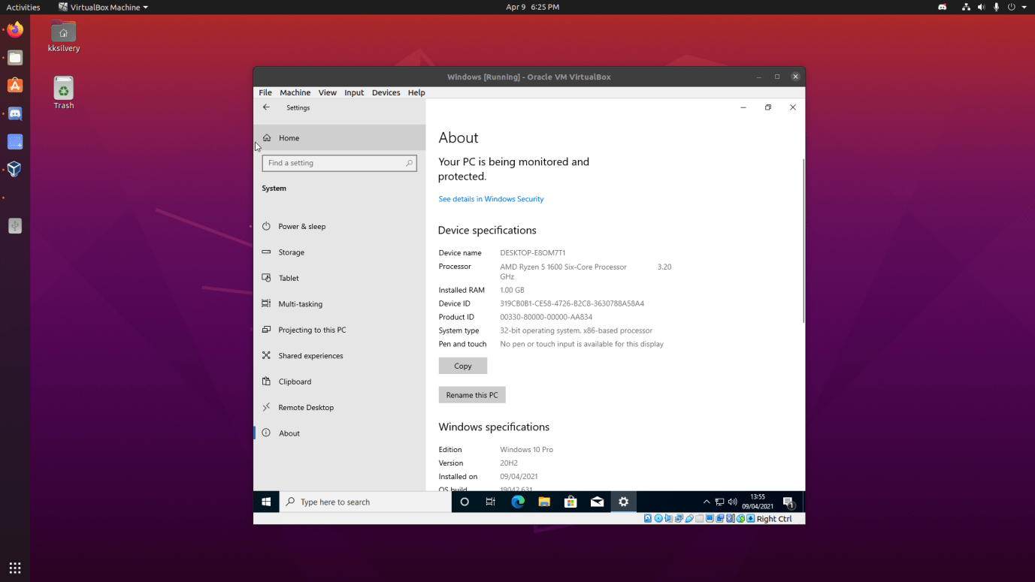Click VirtualBox optical drive indicator

point(658,518)
